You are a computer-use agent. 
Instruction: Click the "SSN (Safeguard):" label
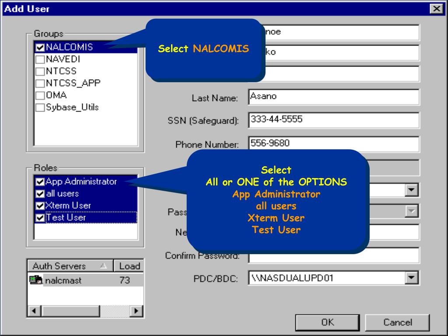point(203,121)
